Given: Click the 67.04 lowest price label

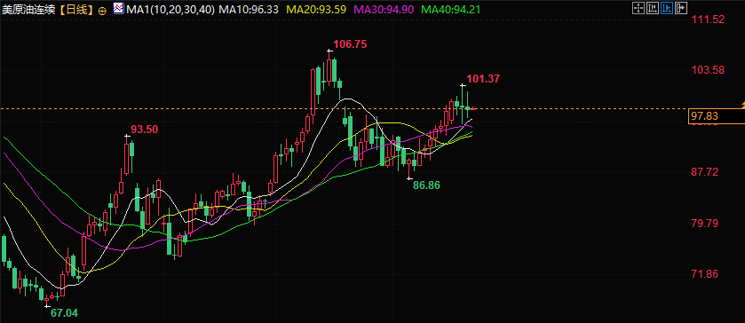Looking at the screenshot, I should (64, 313).
